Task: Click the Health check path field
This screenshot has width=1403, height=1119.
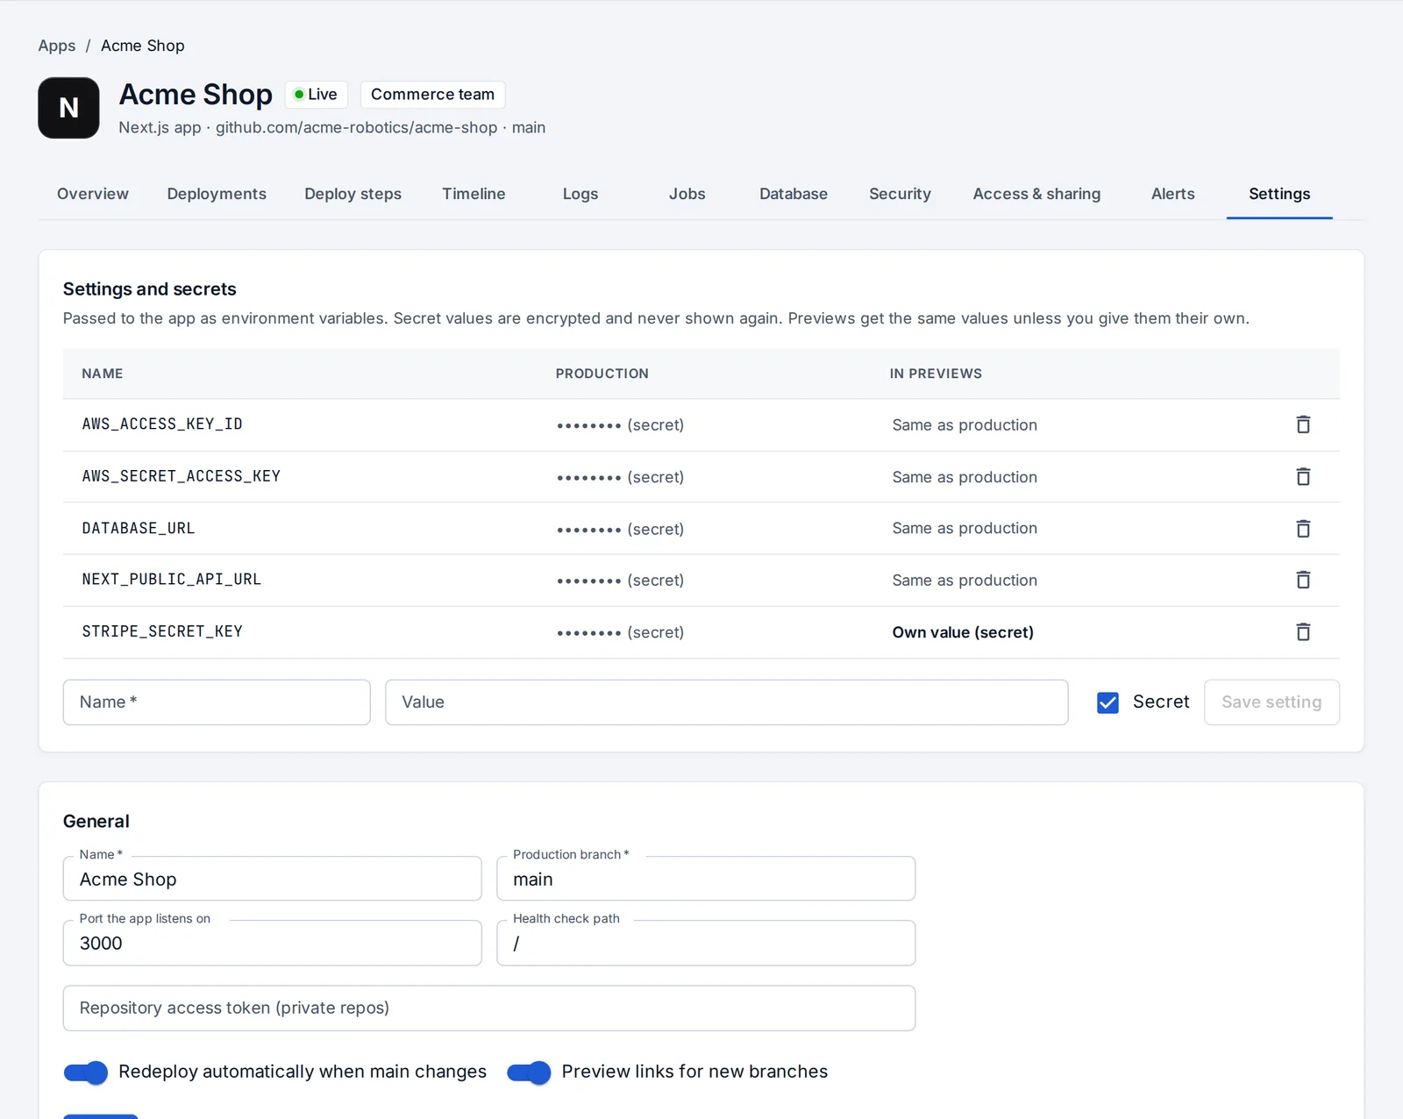Action: 706,943
